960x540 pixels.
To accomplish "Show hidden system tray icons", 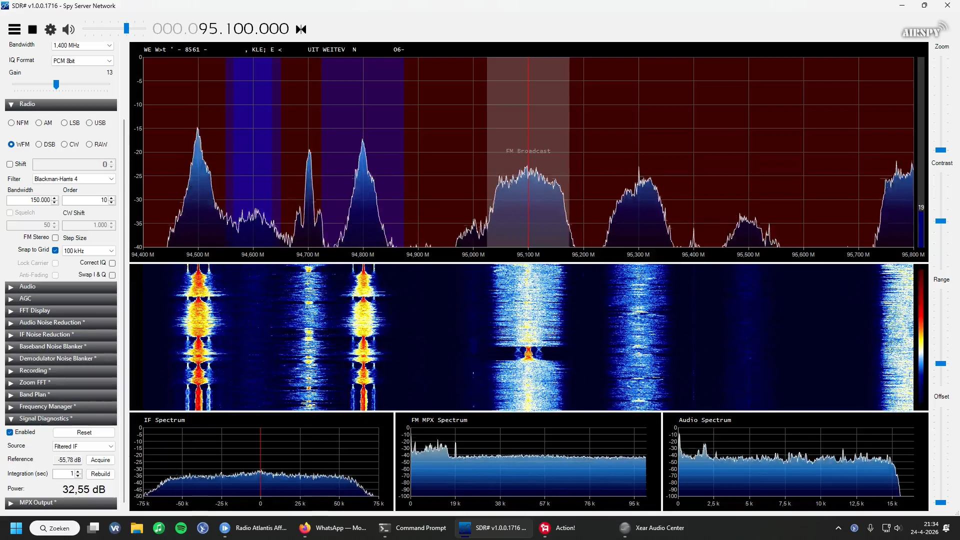I will tap(838, 528).
